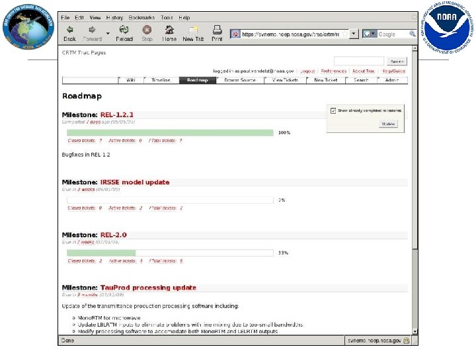The height and width of the screenshot is (357, 476).
Task: Open the Trac Search tab
Action: coord(361,80)
